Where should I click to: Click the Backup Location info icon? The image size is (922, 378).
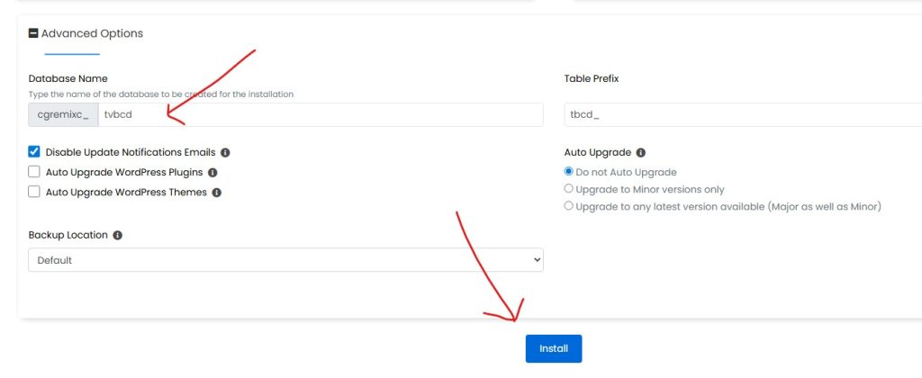pyautogui.click(x=118, y=235)
